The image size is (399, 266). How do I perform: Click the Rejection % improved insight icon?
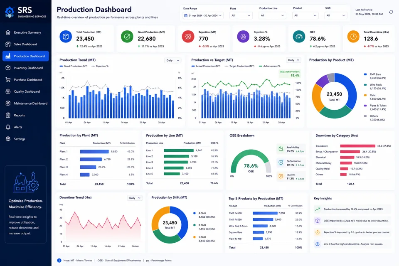[317, 232]
